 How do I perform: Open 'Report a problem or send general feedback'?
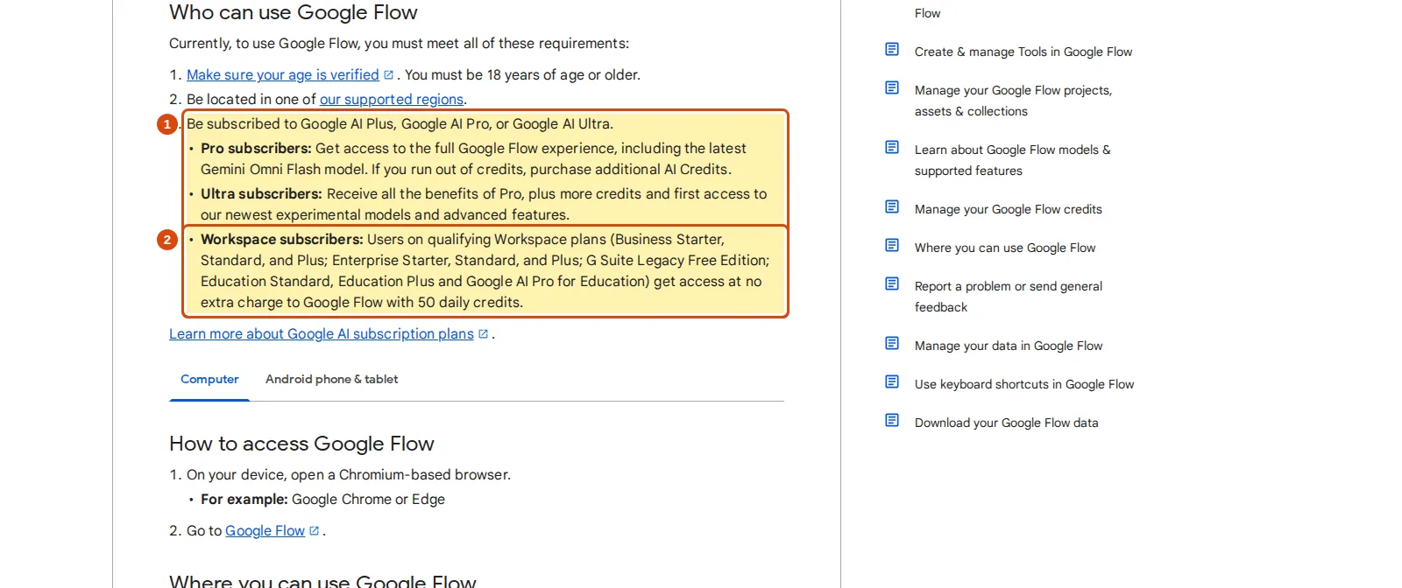pos(1008,297)
